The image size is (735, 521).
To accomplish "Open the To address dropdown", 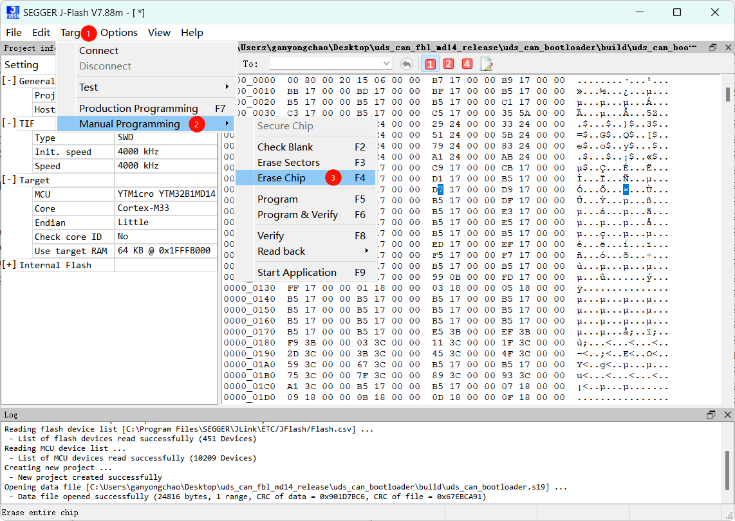I will (x=386, y=64).
